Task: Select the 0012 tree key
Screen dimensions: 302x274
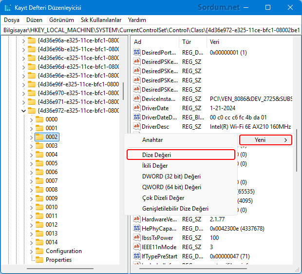Action: pos(52,225)
